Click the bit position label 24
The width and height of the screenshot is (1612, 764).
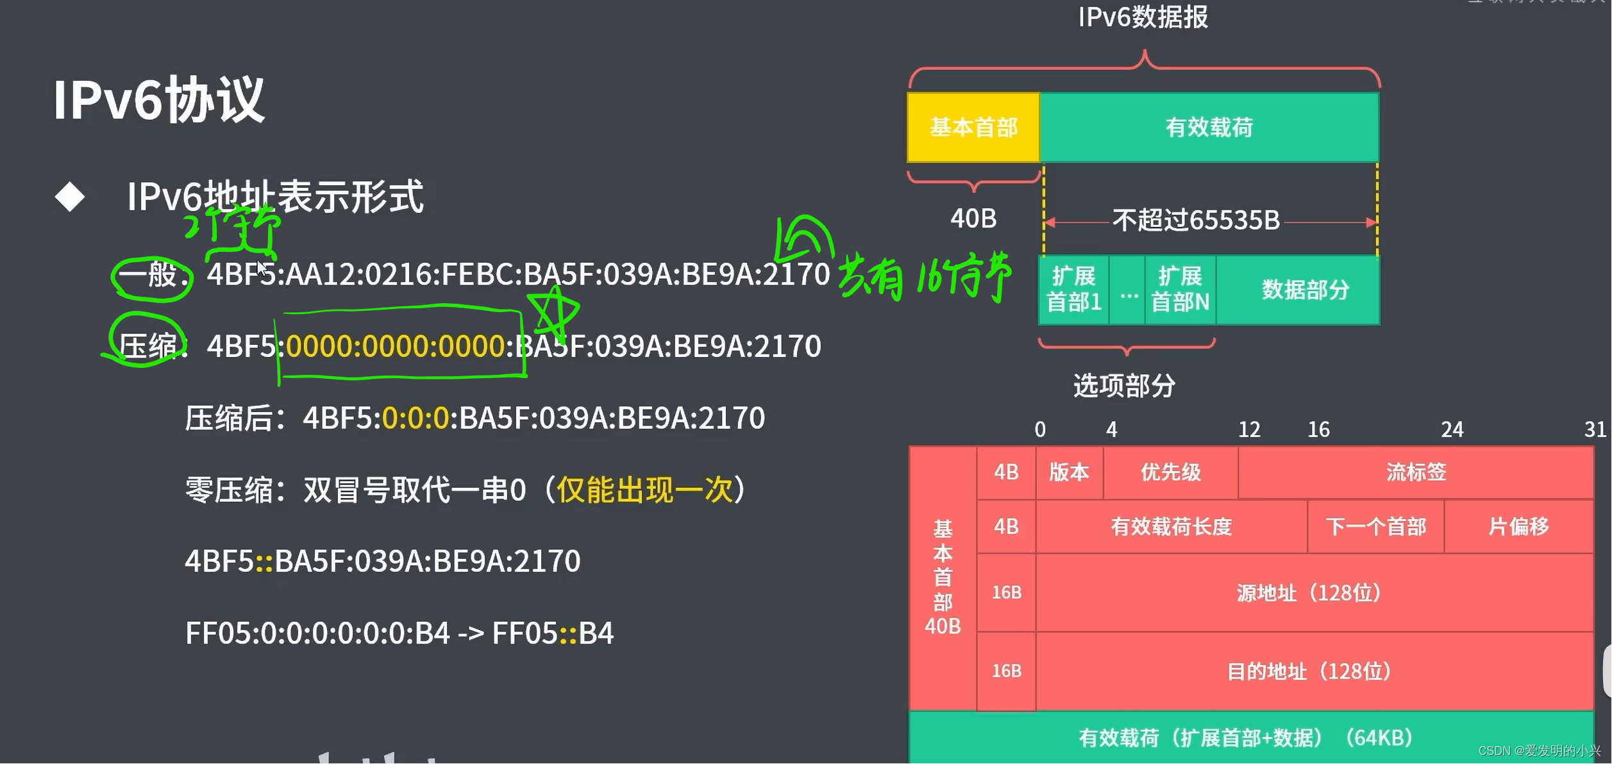coord(1452,429)
